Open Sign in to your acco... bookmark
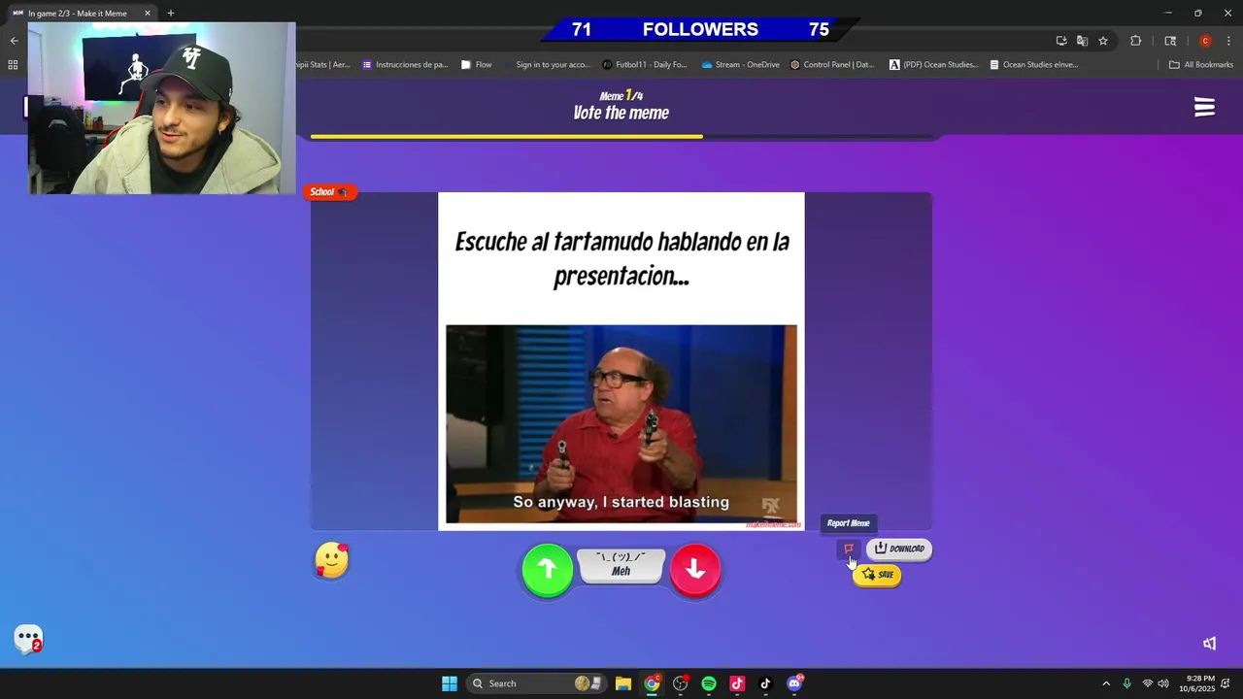The image size is (1243, 699). (x=546, y=65)
